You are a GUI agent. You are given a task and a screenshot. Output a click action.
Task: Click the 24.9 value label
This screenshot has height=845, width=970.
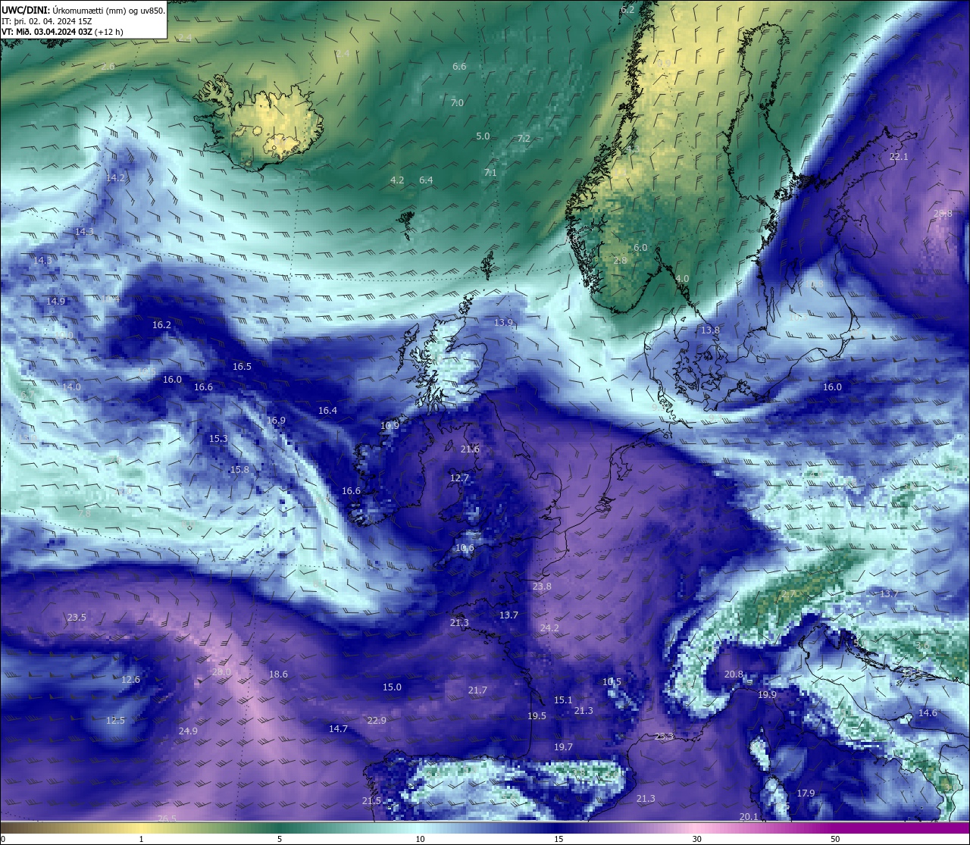pos(188,731)
